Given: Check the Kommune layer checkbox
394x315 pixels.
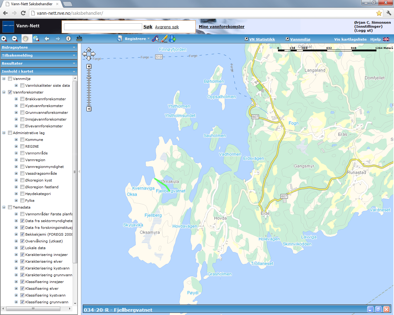Looking at the screenshot, I should [22, 140].
